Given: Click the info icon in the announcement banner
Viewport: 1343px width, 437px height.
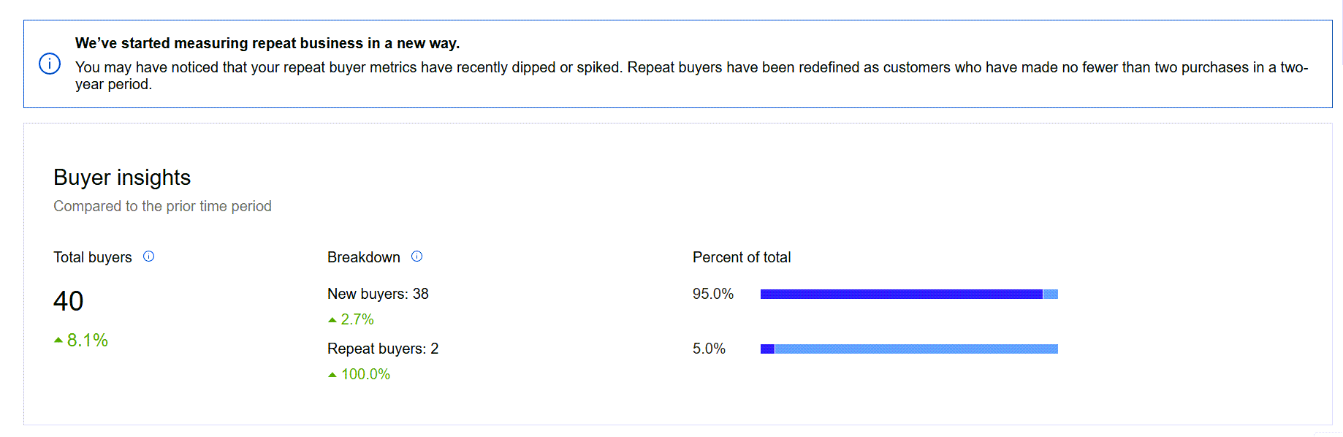Looking at the screenshot, I should pos(49,64).
